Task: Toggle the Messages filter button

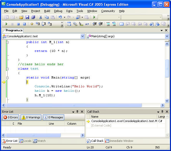Action: 53,117
